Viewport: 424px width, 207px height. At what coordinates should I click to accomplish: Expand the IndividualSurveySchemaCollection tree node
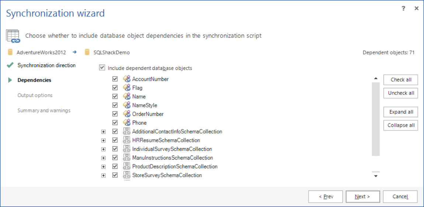[x=103, y=149]
